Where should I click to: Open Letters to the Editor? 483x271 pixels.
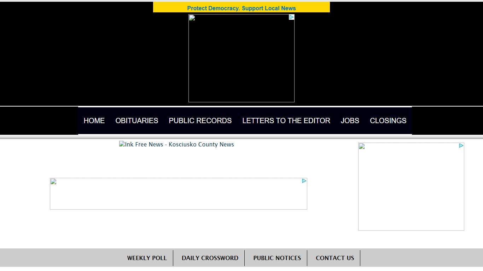[x=286, y=121]
